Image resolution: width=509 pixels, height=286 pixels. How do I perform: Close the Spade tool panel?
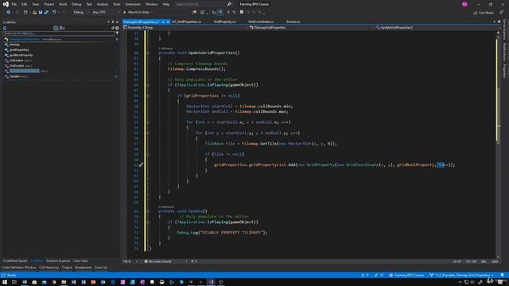point(117,22)
